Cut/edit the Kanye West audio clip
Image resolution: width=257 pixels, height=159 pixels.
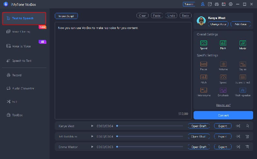coord(238,126)
